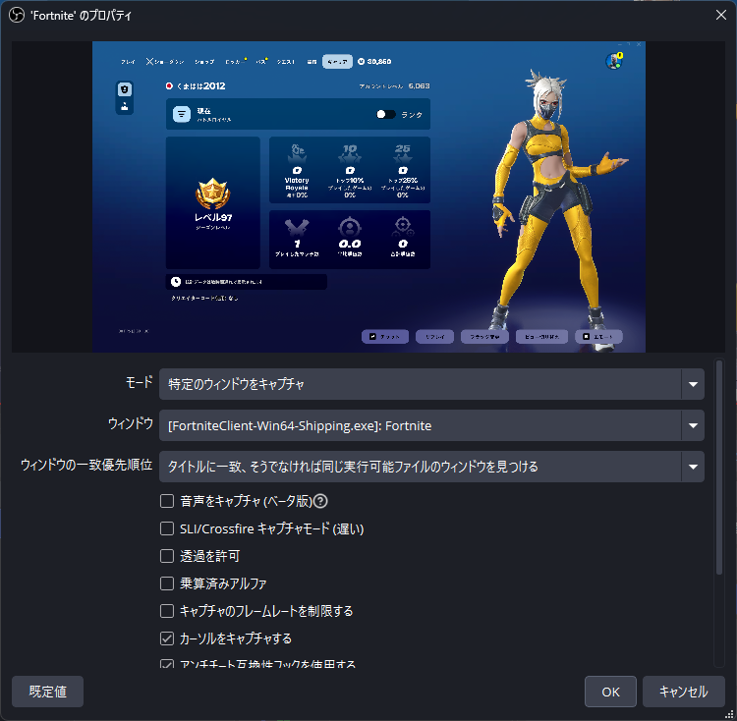
Task: Select the ショップ tab in the preview
Action: point(204,62)
